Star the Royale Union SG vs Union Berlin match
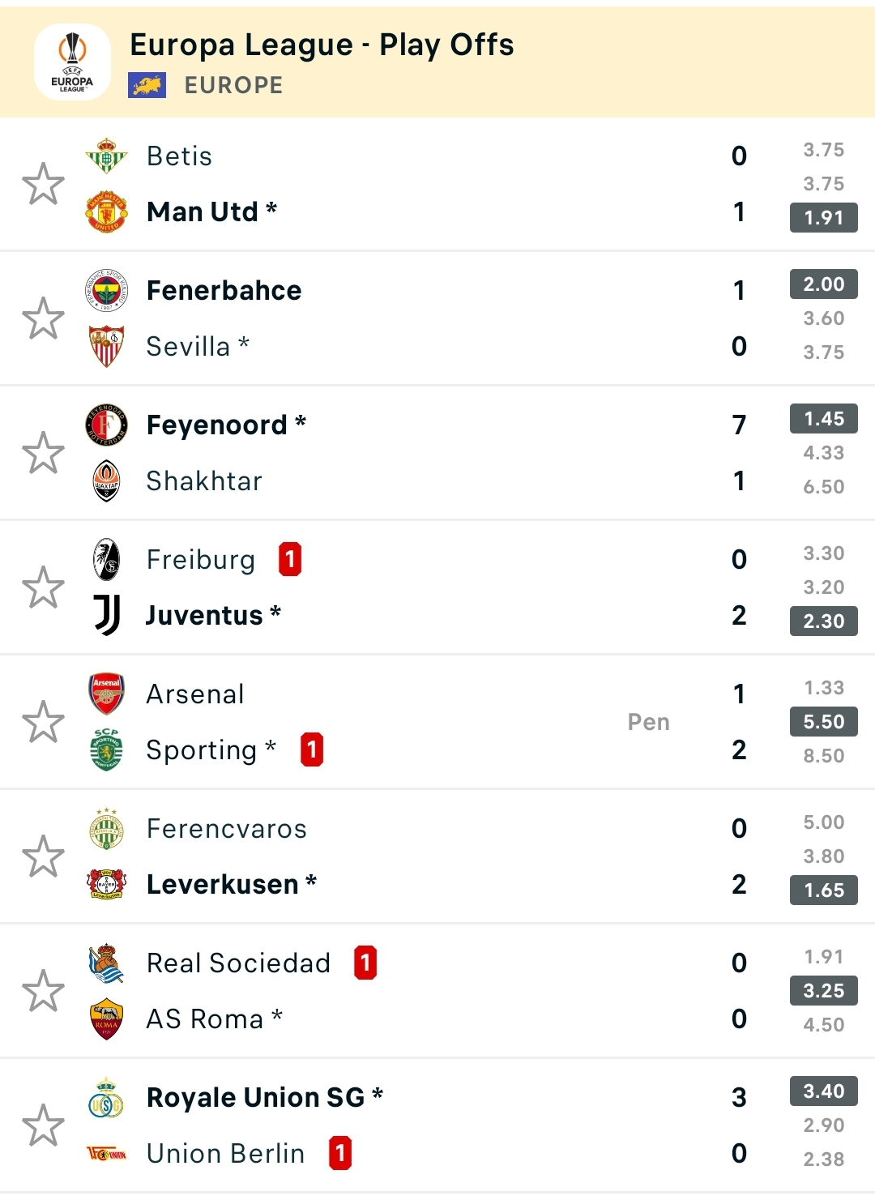Screen dimensions: 875x1200 point(43,1125)
